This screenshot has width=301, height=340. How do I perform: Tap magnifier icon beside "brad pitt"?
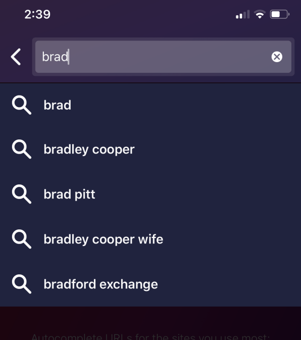coord(21,194)
